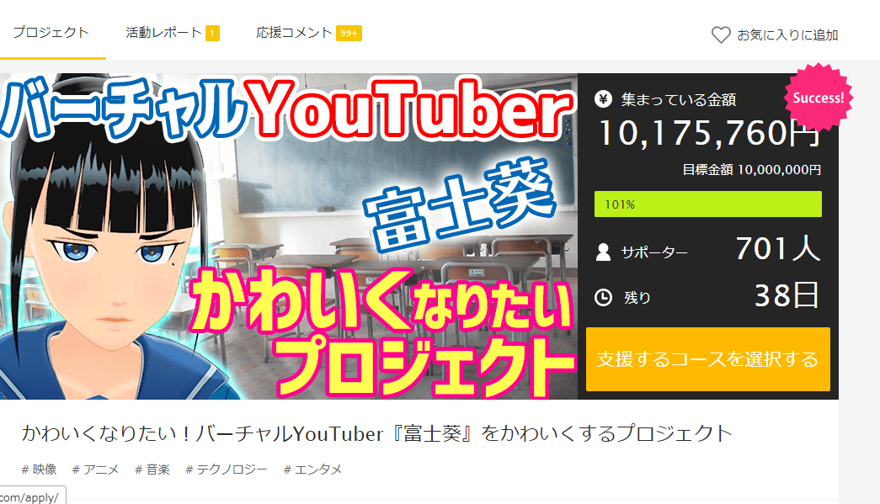Click the 富士葵 project banner image

tap(289, 236)
